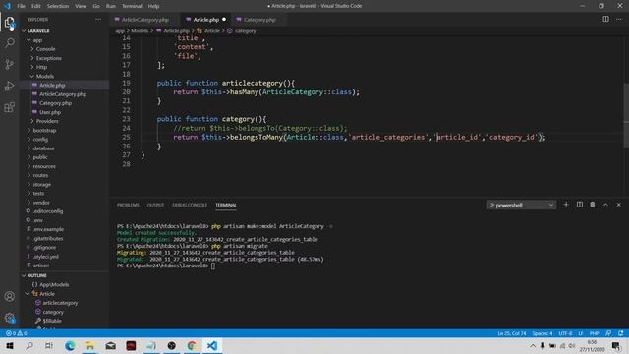Image resolution: width=629 pixels, height=354 pixels.
Task: Open the Selection menu
Action: [x=58, y=6]
